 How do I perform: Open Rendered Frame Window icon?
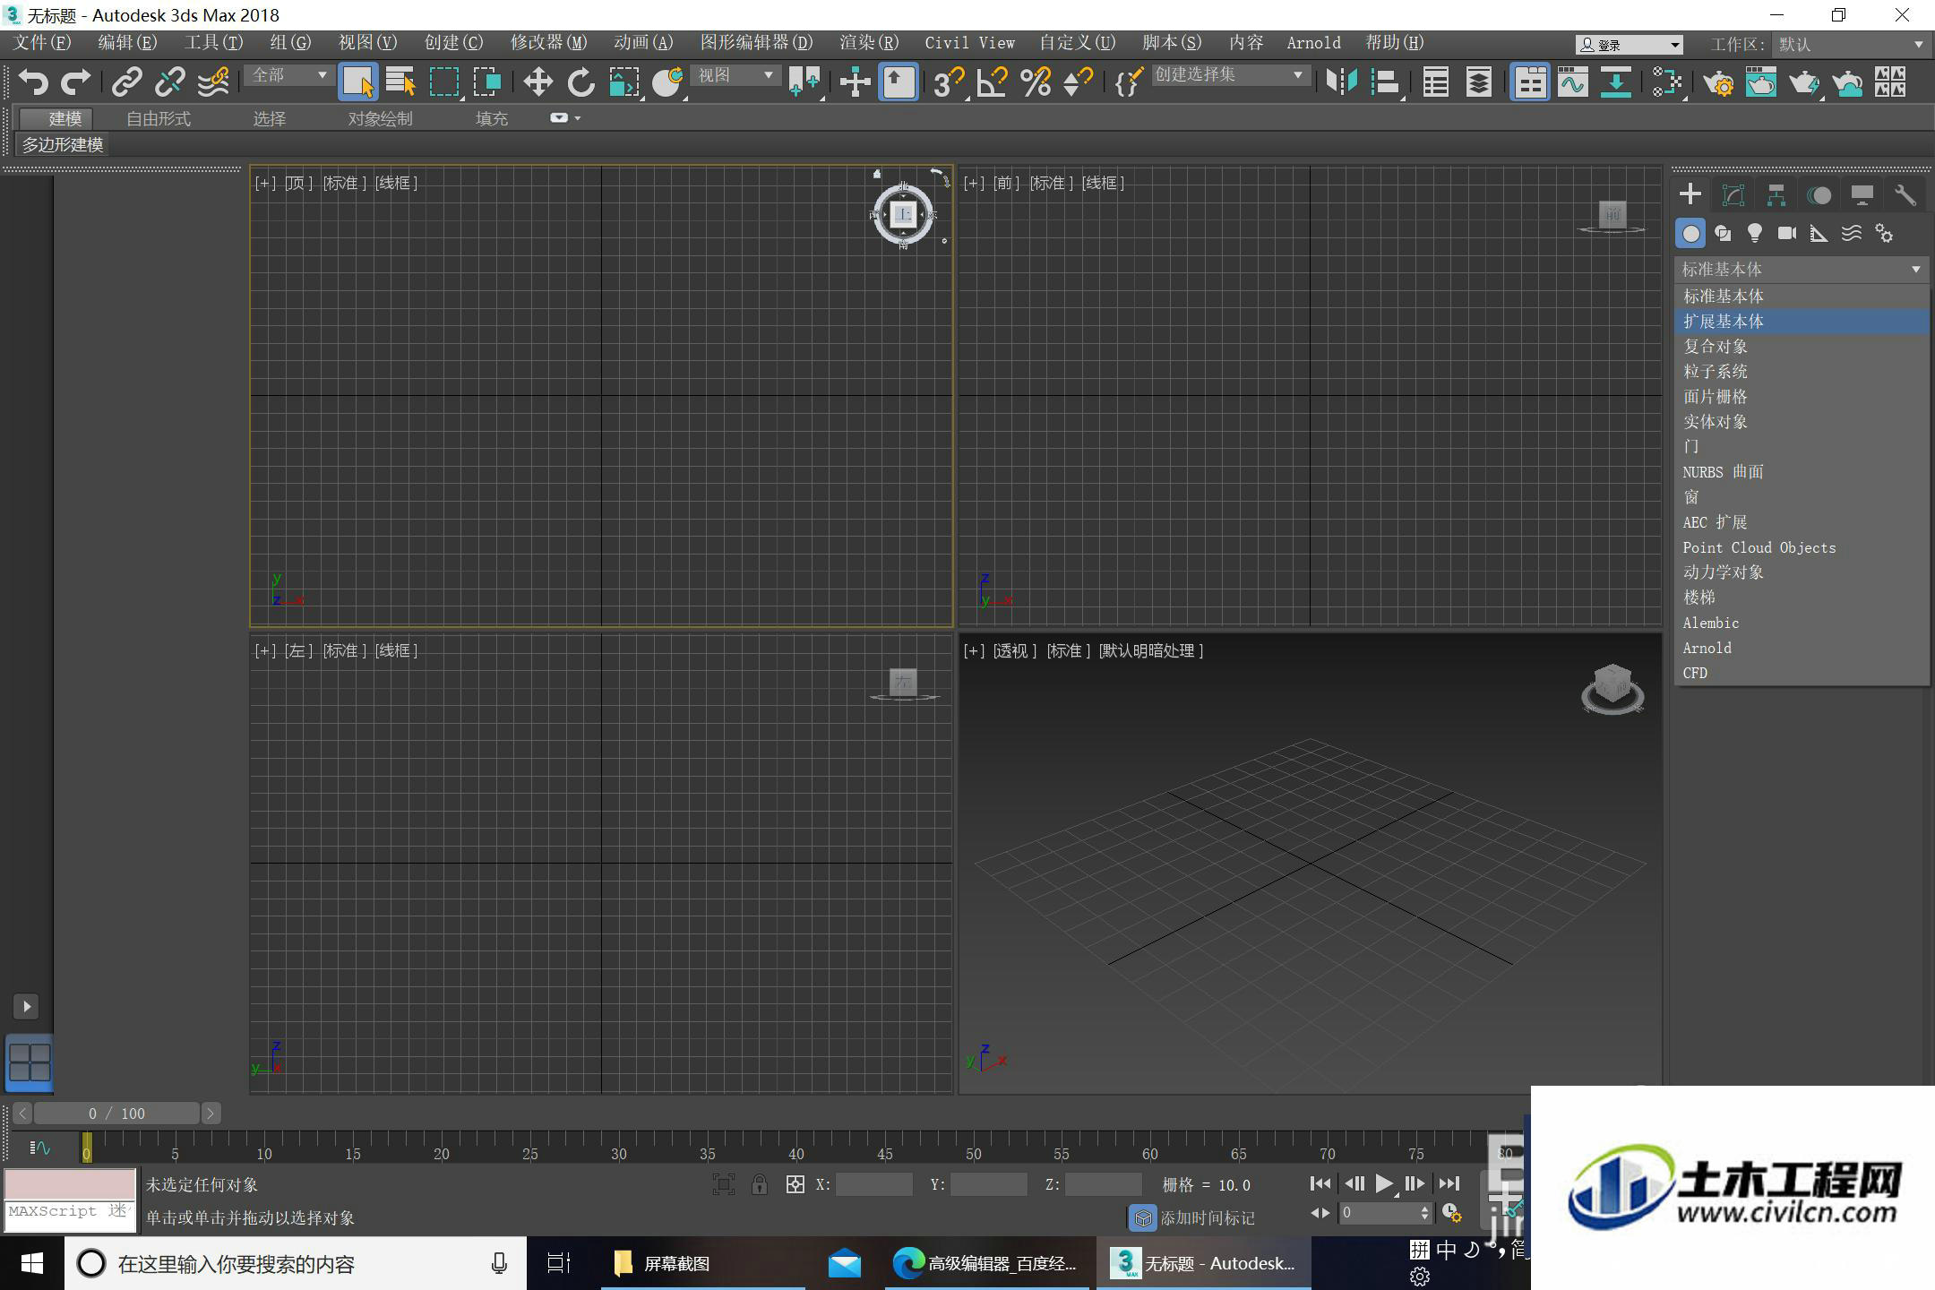click(1761, 82)
